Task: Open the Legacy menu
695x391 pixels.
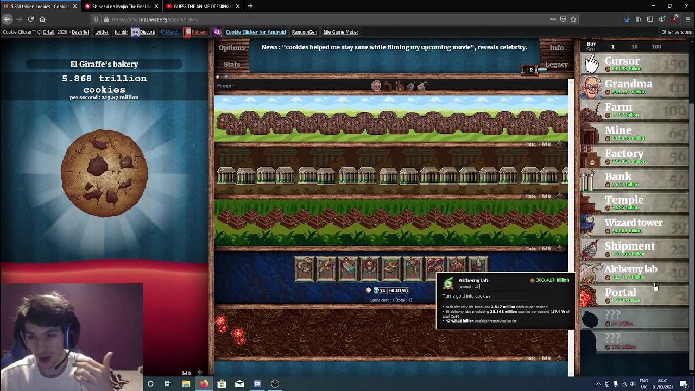Action: 557,65
